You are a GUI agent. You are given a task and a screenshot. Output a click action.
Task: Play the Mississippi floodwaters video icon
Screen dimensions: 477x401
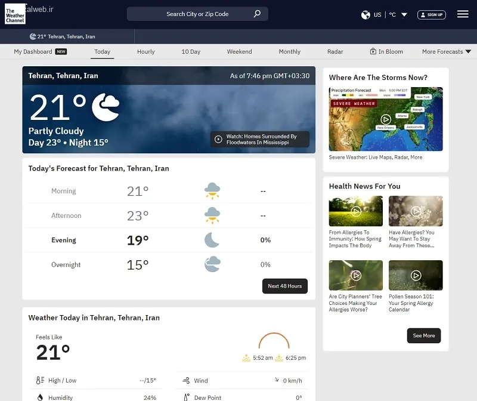tap(218, 139)
